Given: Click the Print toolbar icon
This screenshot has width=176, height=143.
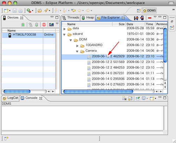Looking at the screenshot, I should pos(20,11).
